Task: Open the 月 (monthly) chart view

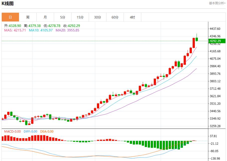Action: click(x=45, y=17)
